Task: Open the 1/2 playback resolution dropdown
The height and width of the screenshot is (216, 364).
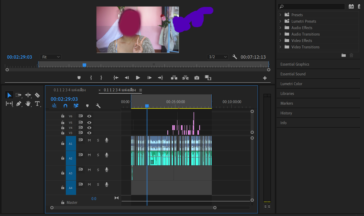Action: point(218,57)
